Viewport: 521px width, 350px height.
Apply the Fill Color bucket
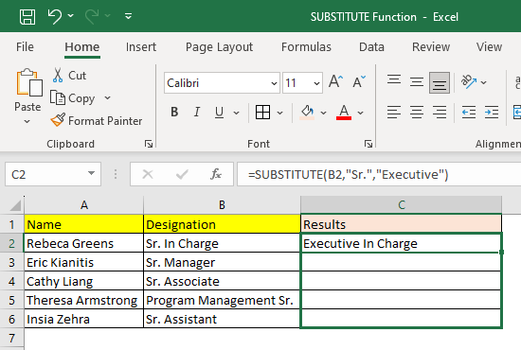tap(307, 113)
